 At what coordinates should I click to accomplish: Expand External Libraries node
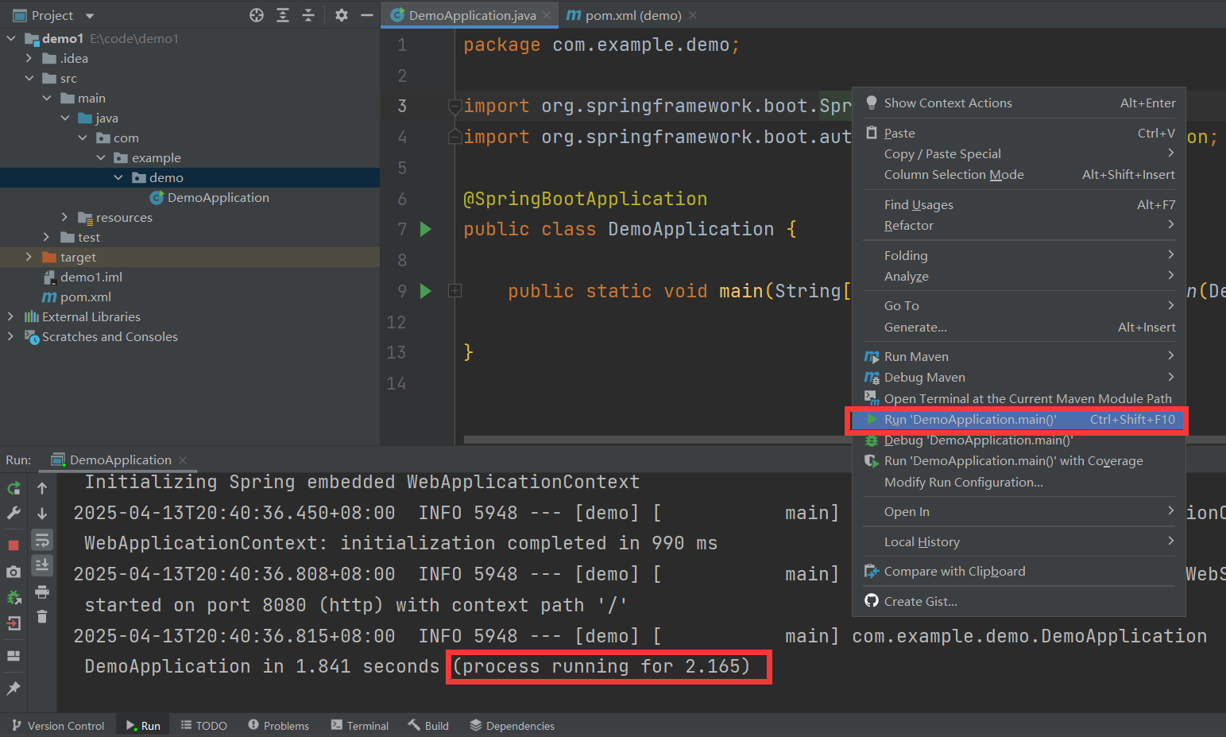tap(11, 316)
